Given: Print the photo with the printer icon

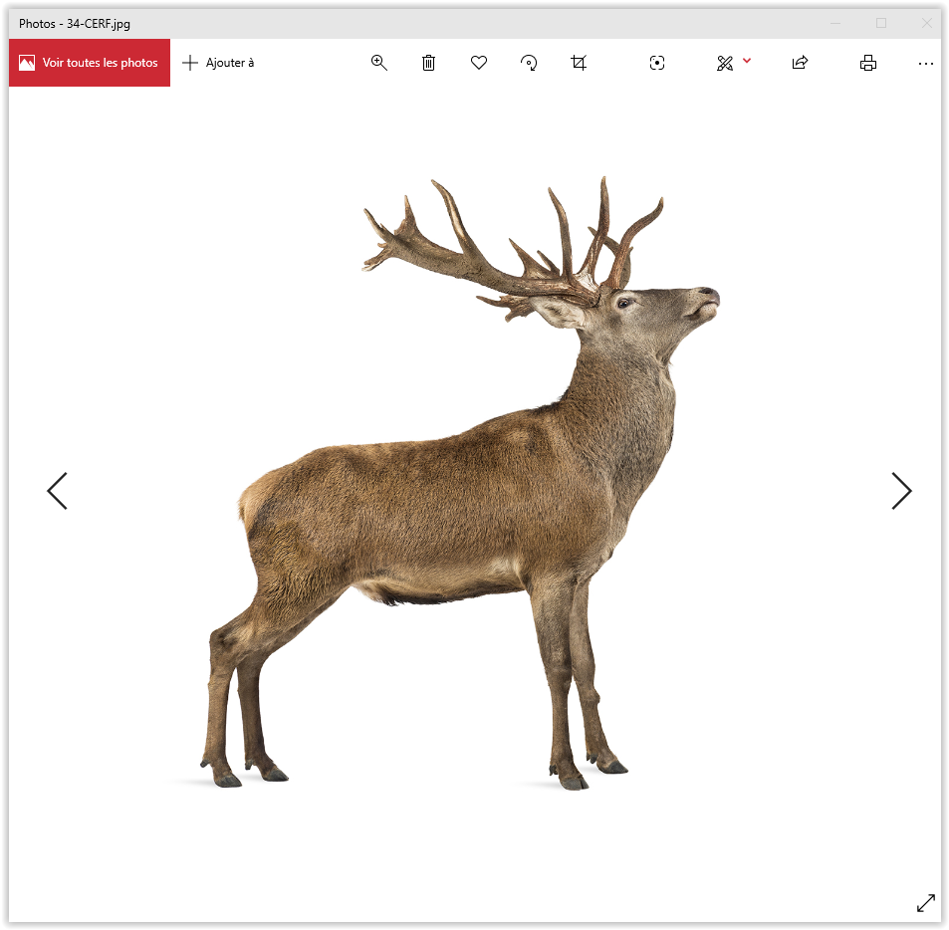Looking at the screenshot, I should pyautogui.click(x=868, y=63).
